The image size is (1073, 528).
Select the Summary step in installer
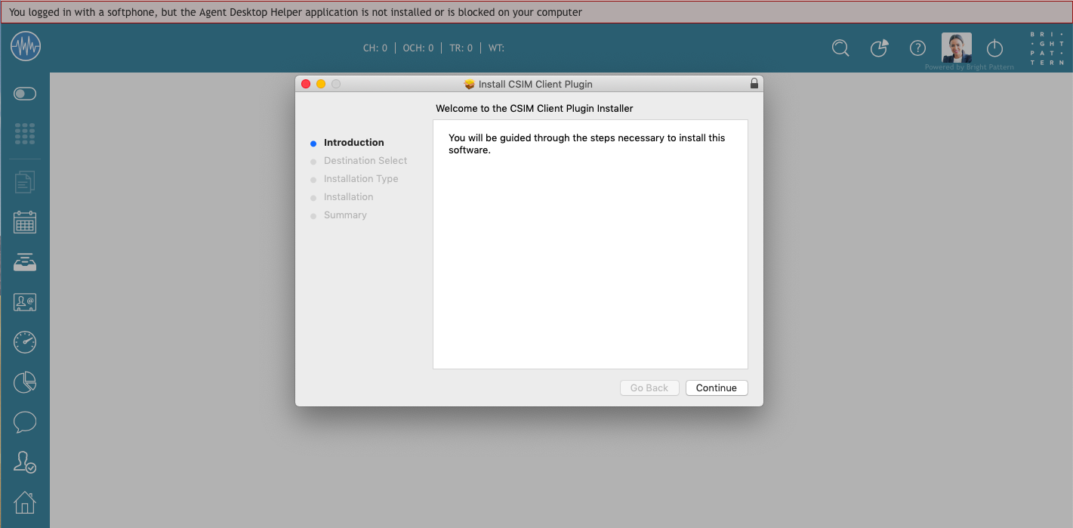click(x=345, y=215)
